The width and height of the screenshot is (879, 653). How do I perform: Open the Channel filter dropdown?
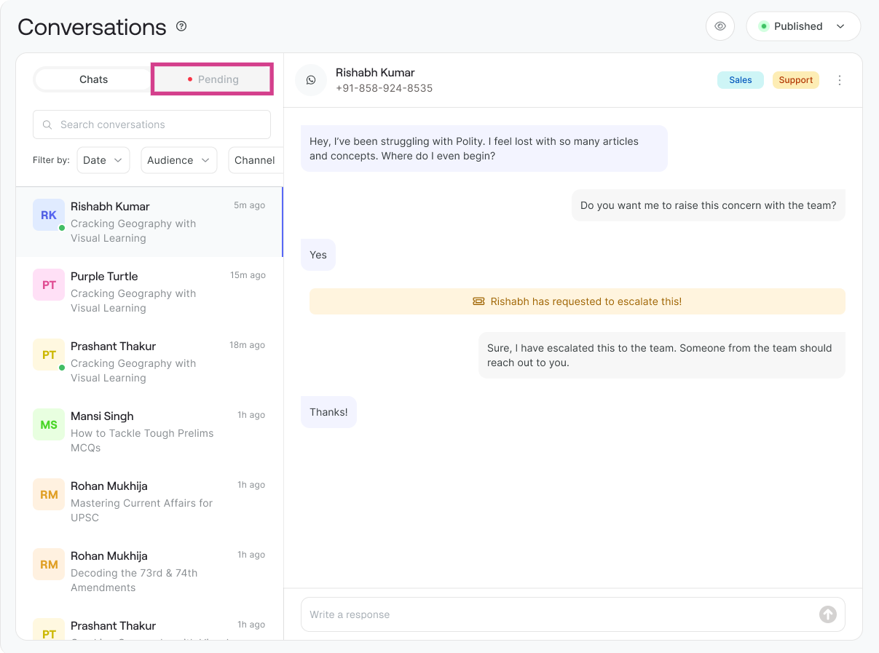255,160
